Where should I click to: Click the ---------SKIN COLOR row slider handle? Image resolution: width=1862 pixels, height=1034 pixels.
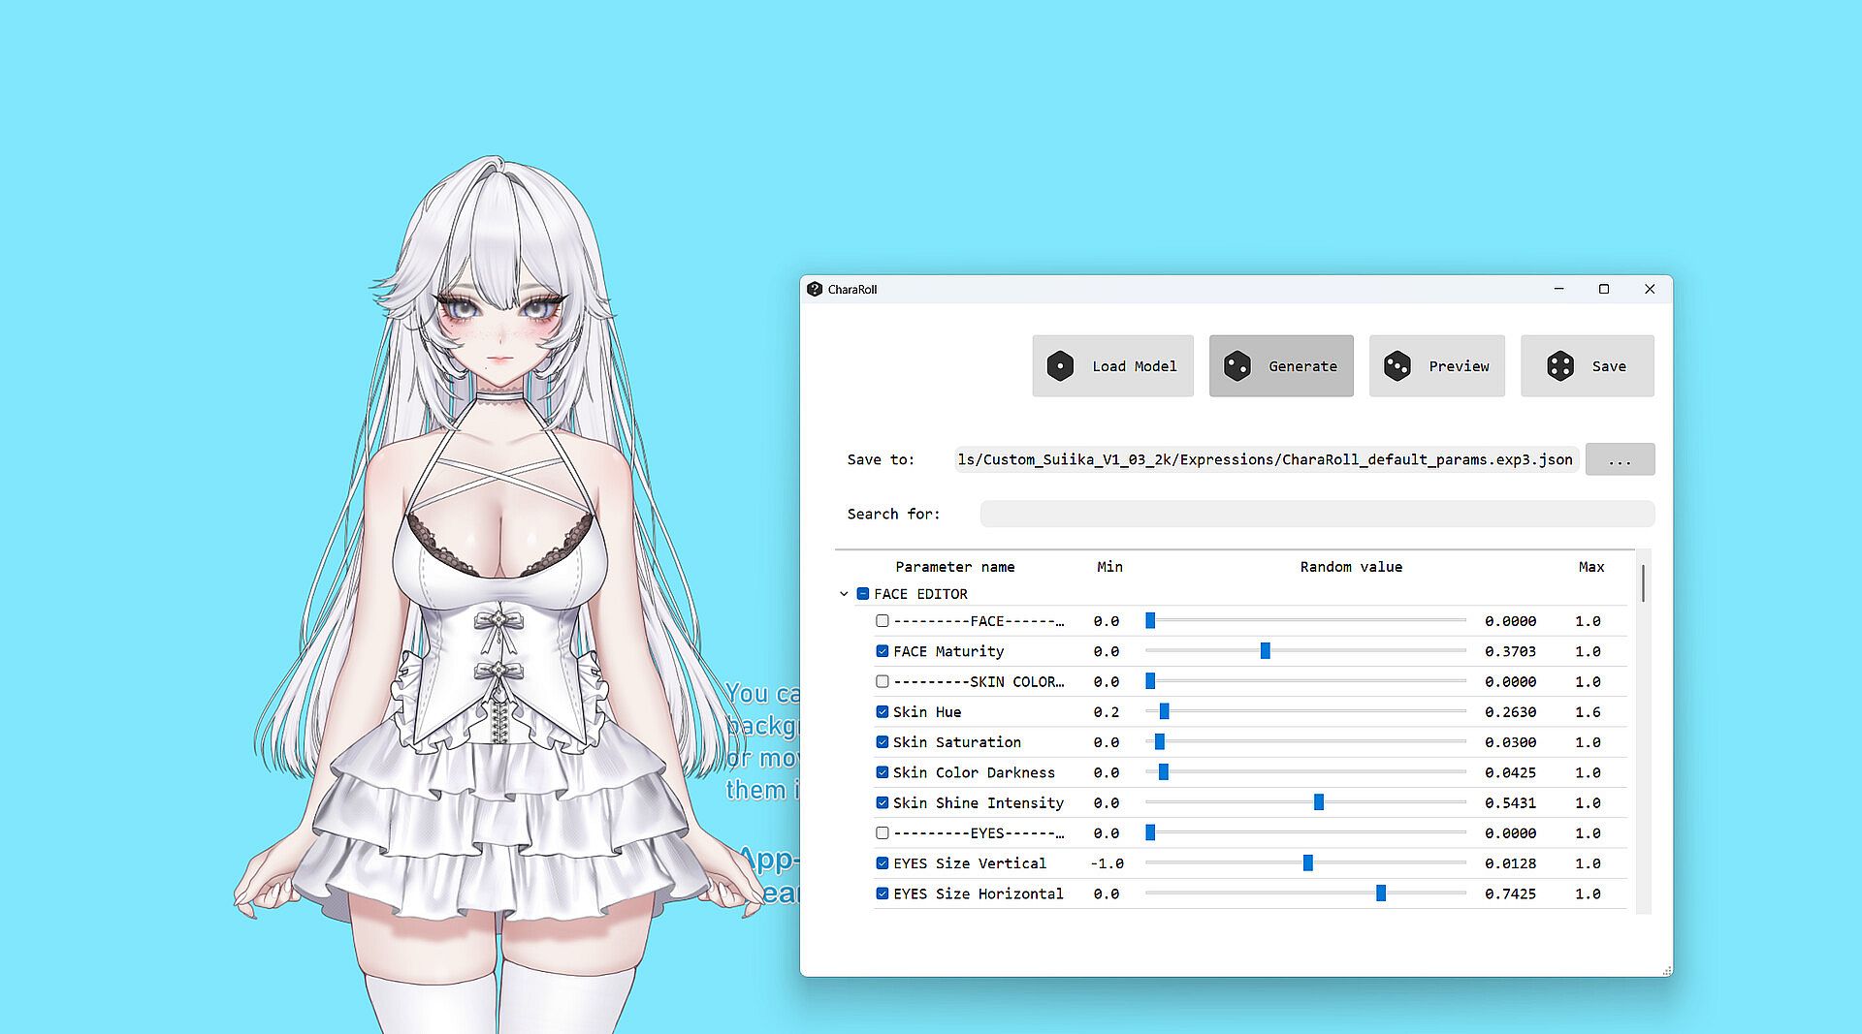click(1150, 681)
